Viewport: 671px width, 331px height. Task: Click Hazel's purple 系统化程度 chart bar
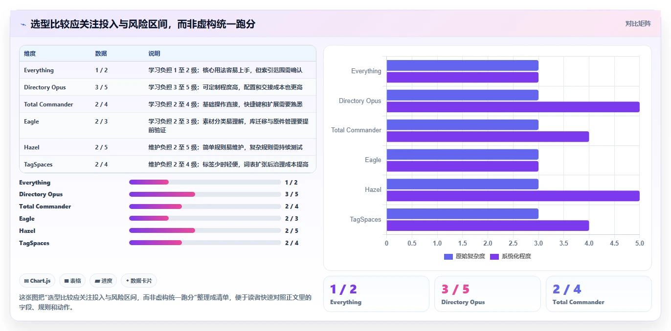click(513, 196)
